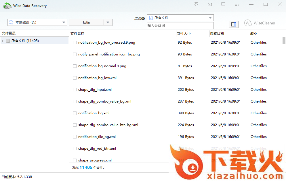Click the vertical scrollbar thumb in file list
286x181 pixels.
284,40
